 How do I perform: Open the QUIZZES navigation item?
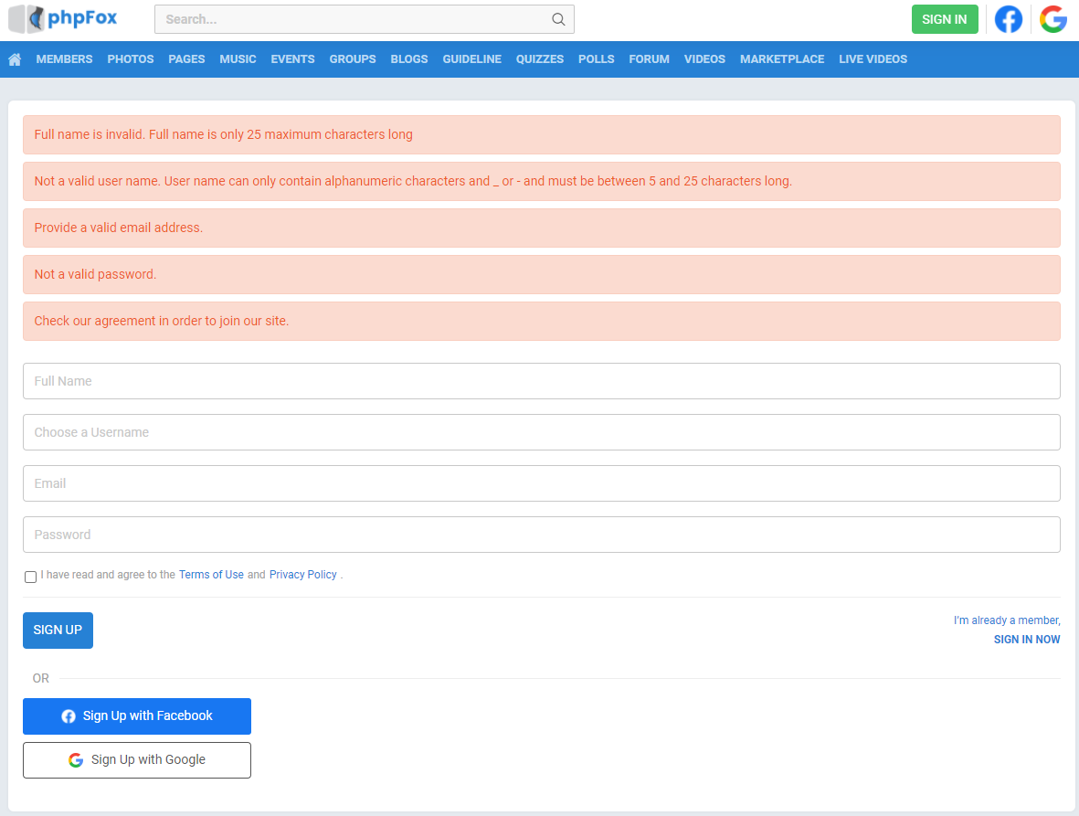(x=539, y=58)
